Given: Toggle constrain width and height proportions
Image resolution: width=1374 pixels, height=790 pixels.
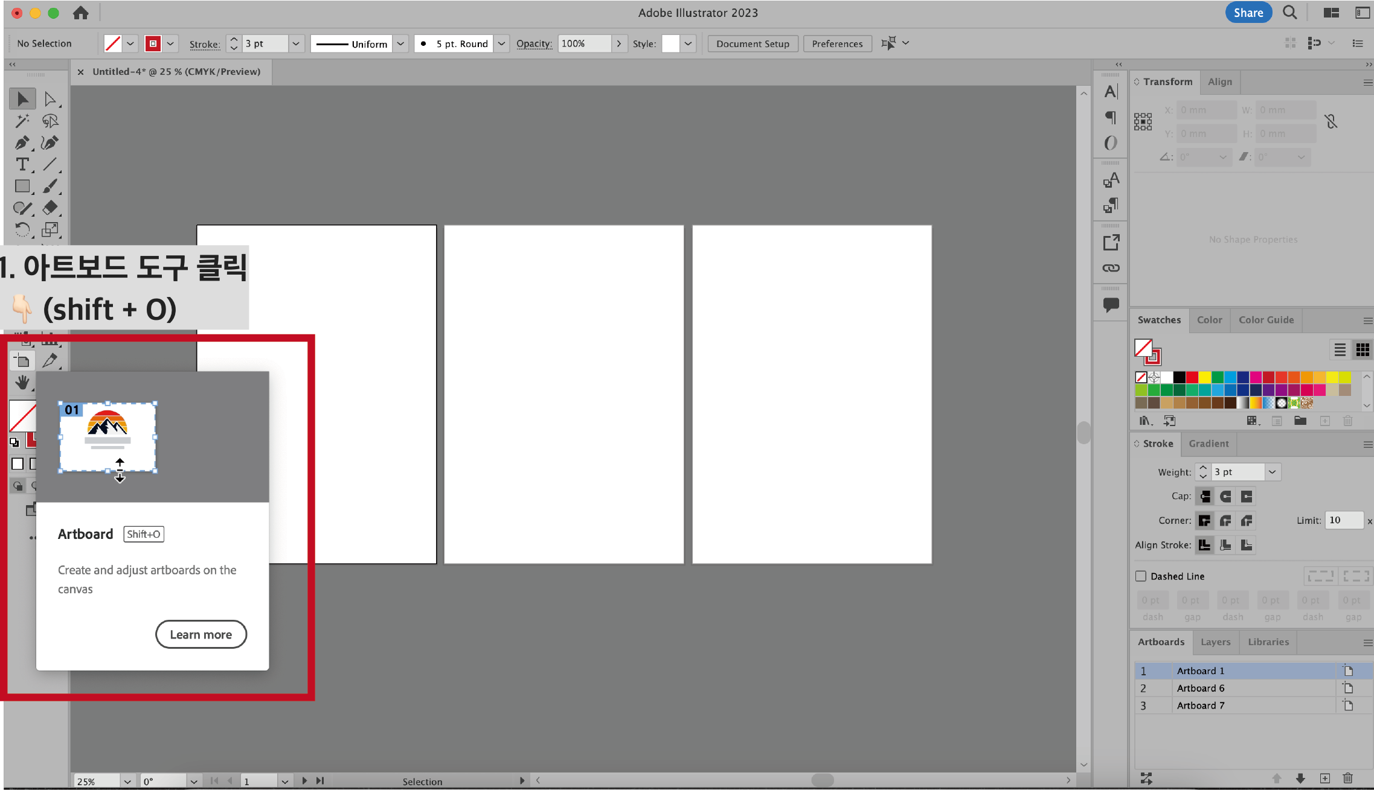Looking at the screenshot, I should [x=1331, y=122].
